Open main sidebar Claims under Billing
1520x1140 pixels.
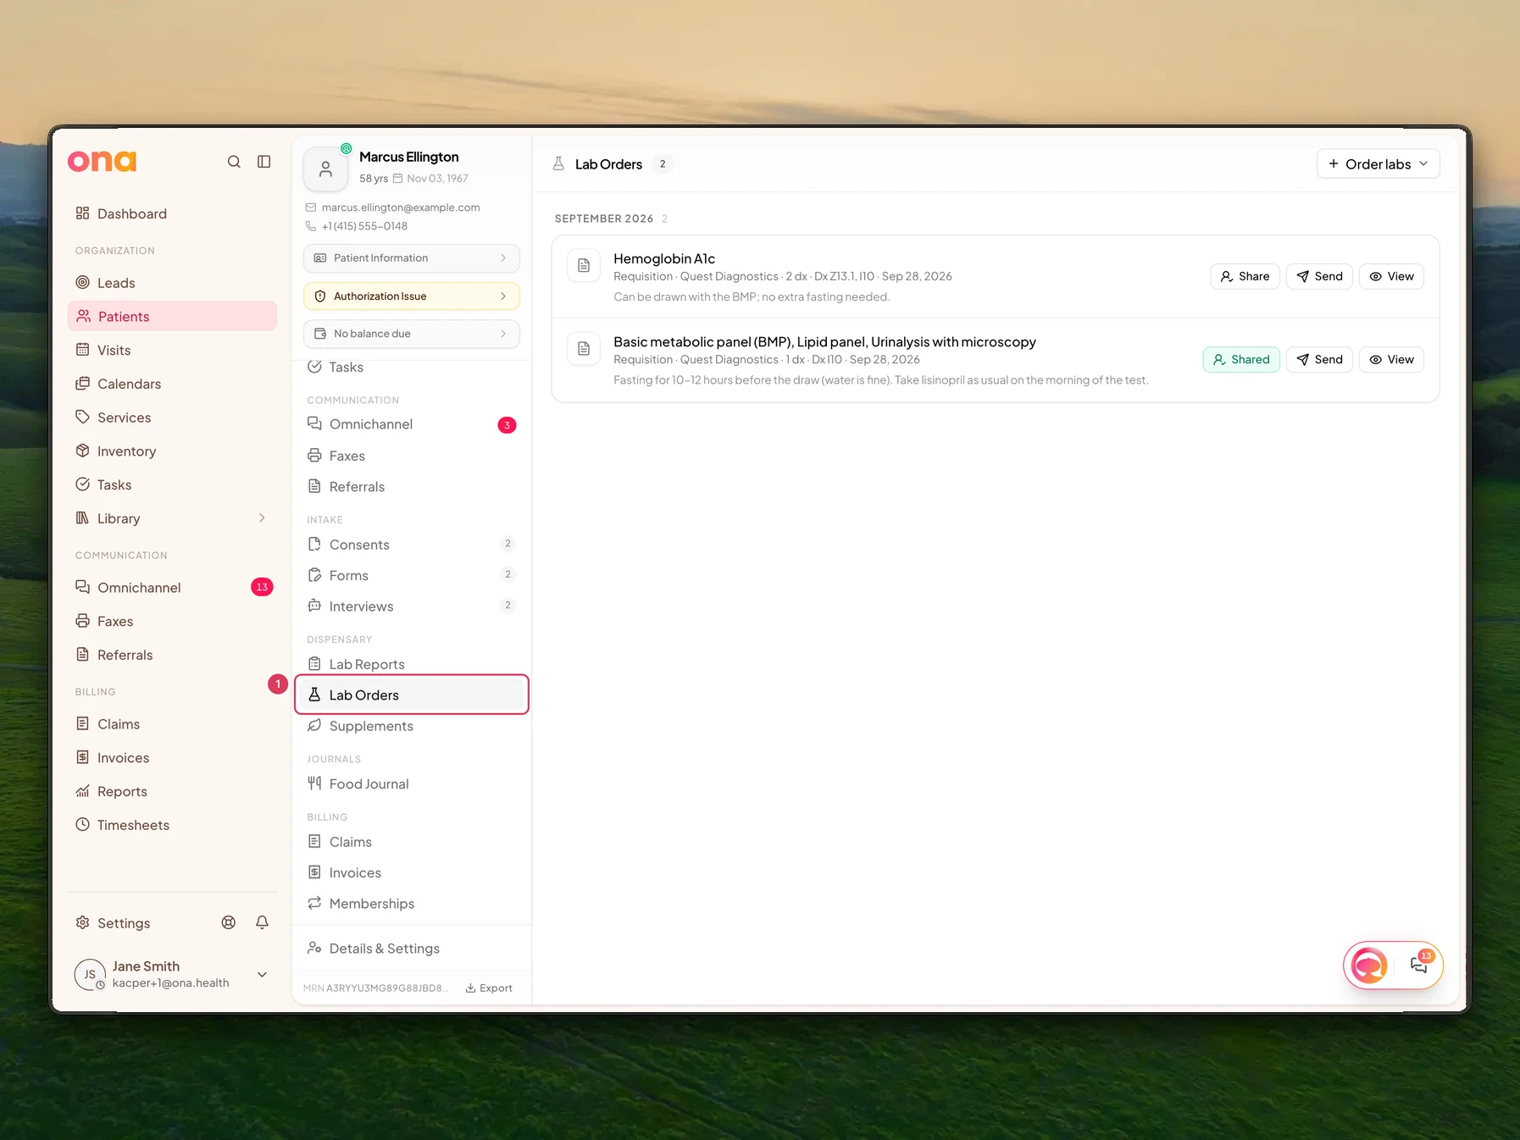[x=172, y=724]
